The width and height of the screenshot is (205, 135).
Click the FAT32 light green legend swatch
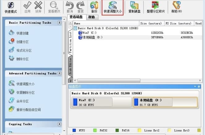[x=95, y=130]
